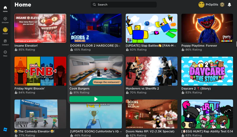Click The Comedy Elevator title text
This screenshot has height=137, width=237.
click(x=34, y=131)
